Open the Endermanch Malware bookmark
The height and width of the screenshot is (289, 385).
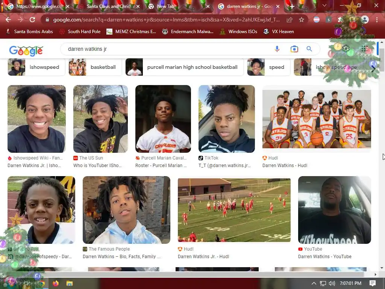(188, 32)
